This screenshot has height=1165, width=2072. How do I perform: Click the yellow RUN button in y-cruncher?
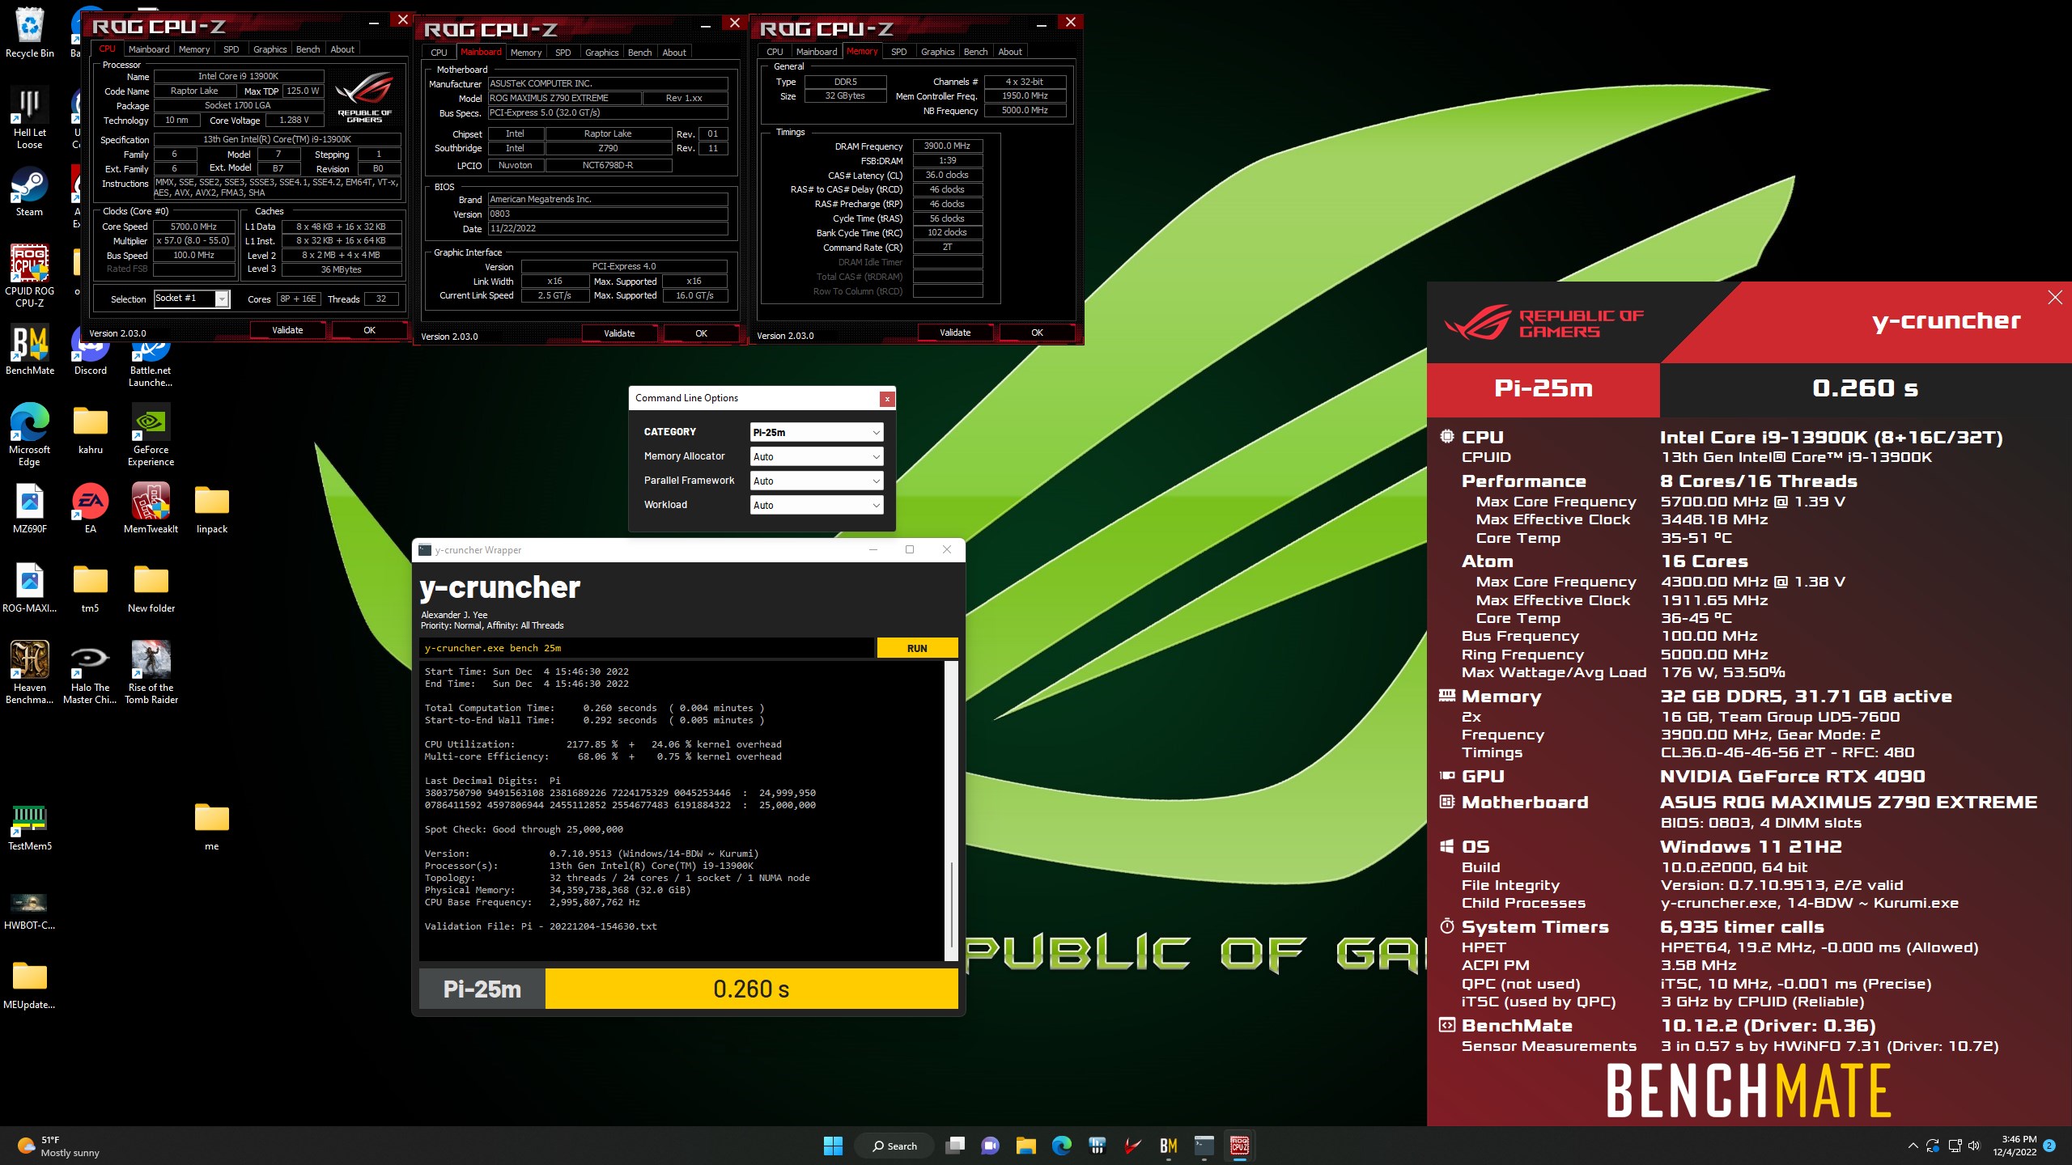[x=917, y=648]
